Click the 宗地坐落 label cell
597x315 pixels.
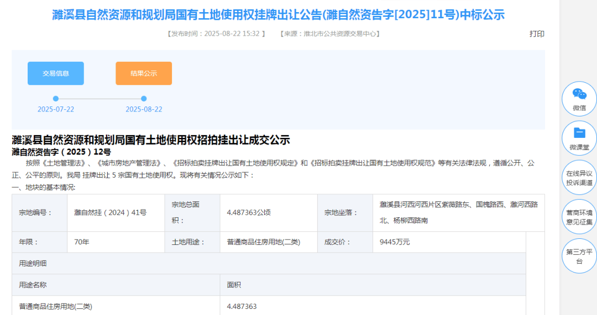pyautogui.click(x=345, y=213)
